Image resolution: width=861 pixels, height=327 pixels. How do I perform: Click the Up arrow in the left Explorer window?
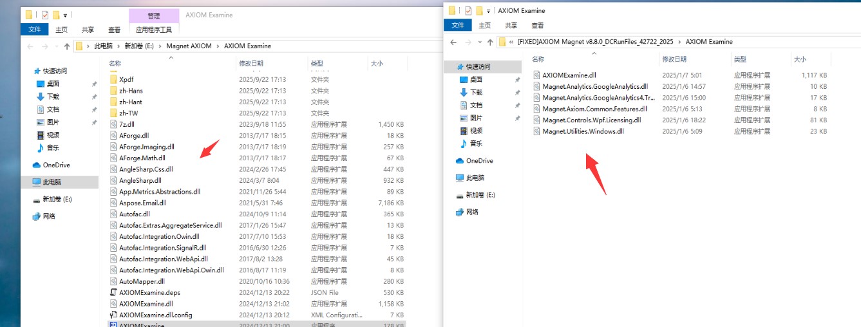click(67, 46)
